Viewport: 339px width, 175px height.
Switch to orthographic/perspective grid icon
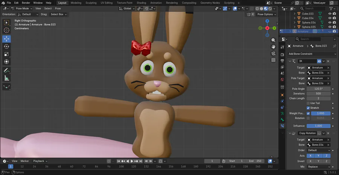pyautogui.click(x=273, y=60)
